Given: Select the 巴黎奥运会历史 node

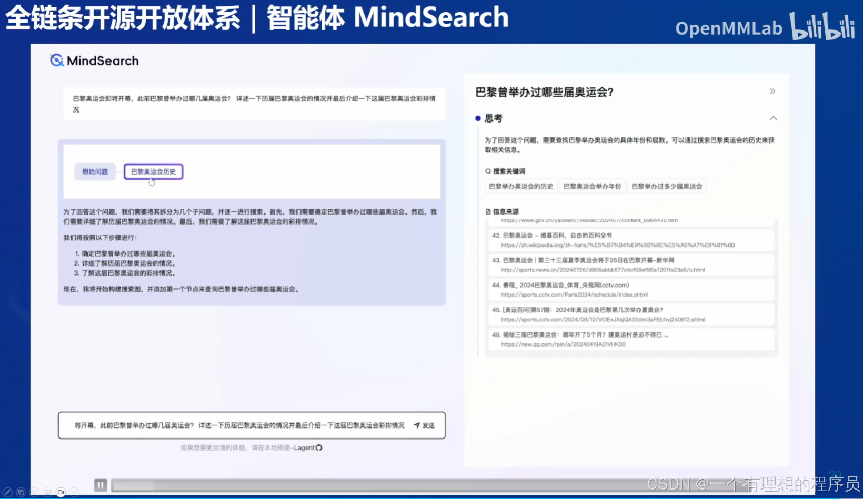Looking at the screenshot, I should tap(153, 171).
